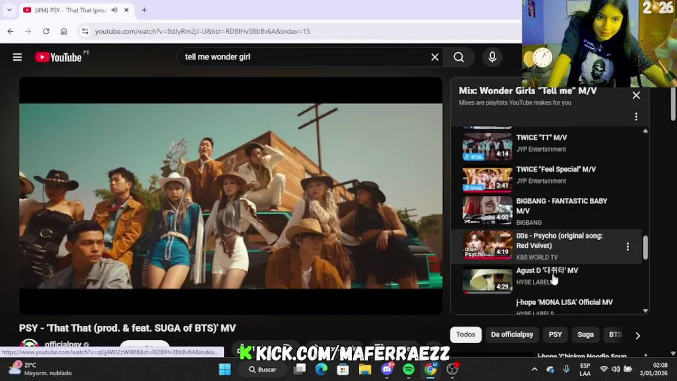This screenshot has height=381, width=677.
Task: Change ESP LAA input language
Action: 585,369
